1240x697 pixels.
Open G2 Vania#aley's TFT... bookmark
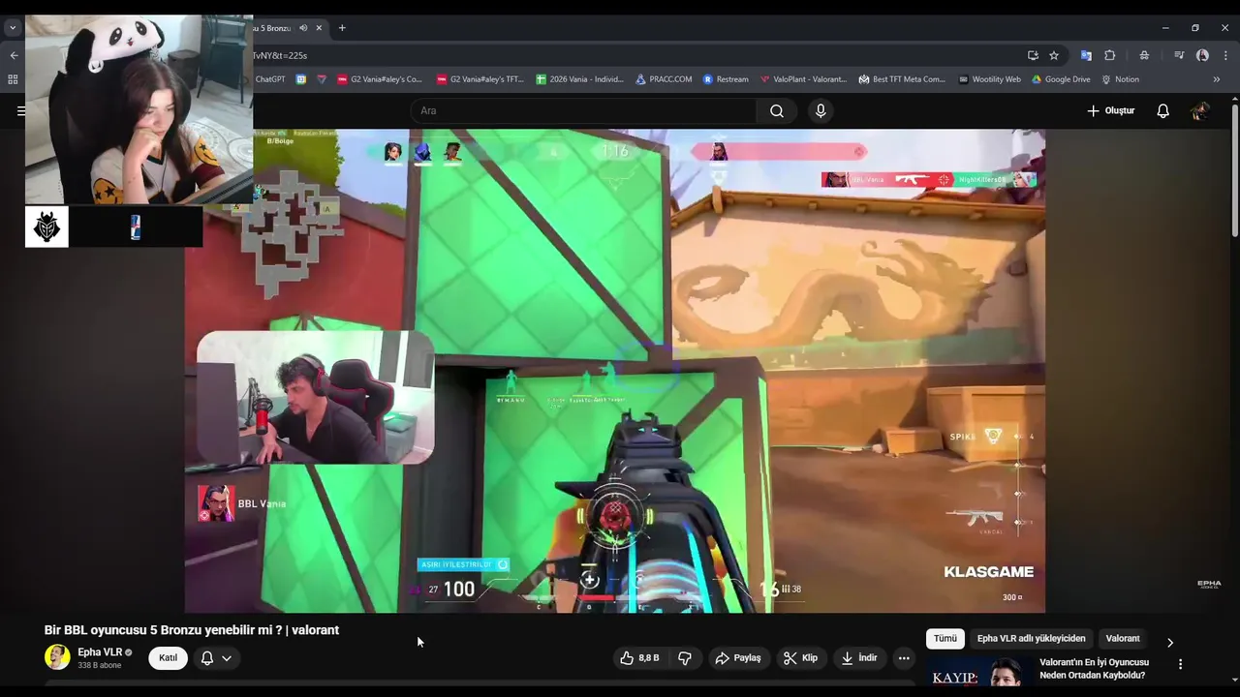pos(480,79)
